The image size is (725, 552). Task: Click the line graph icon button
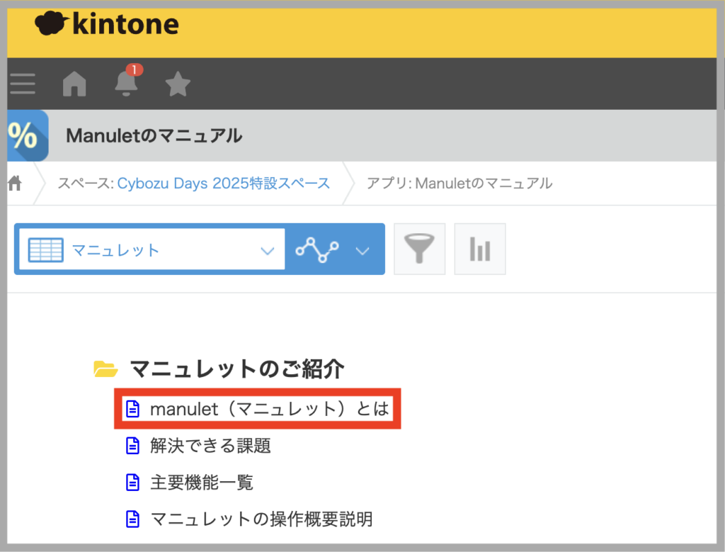[x=316, y=249]
